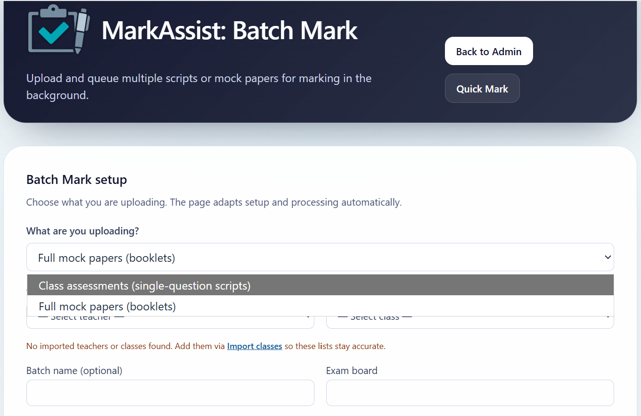Image resolution: width=641 pixels, height=416 pixels.
Task: Open the "Select teacher" dropdown
Action: tap(170, 317)
